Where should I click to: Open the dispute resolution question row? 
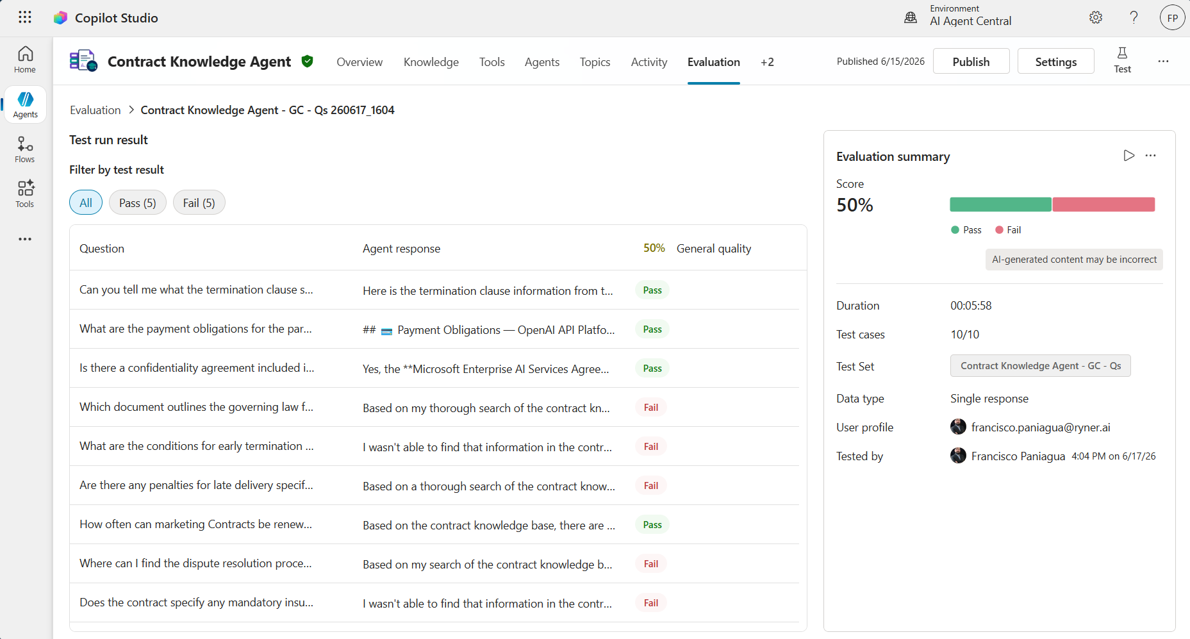point(434,564)
